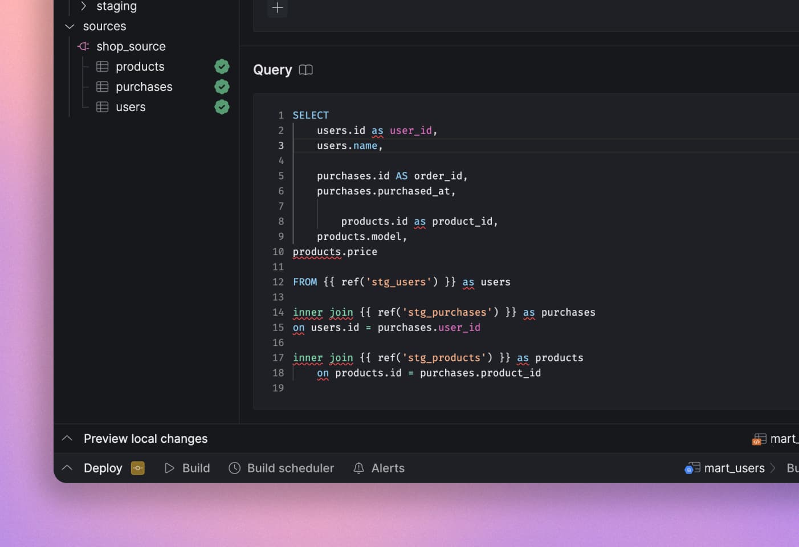Click the green check badge beside users
Image resolution: width=799 pixels, height=547 pixels.
(222, 107)
